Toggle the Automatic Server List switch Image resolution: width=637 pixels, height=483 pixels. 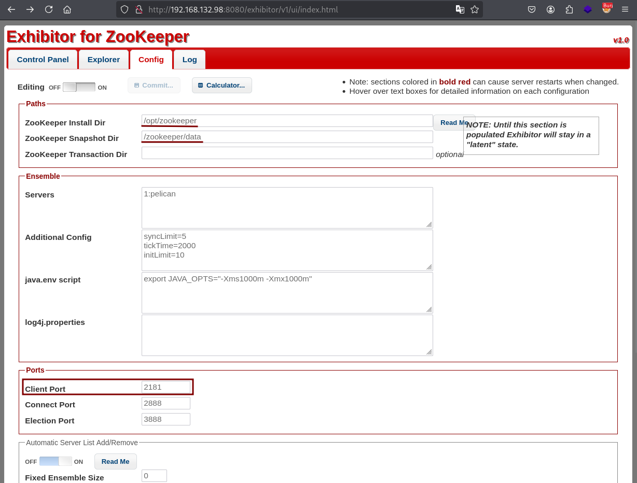(x=56, y=461)
